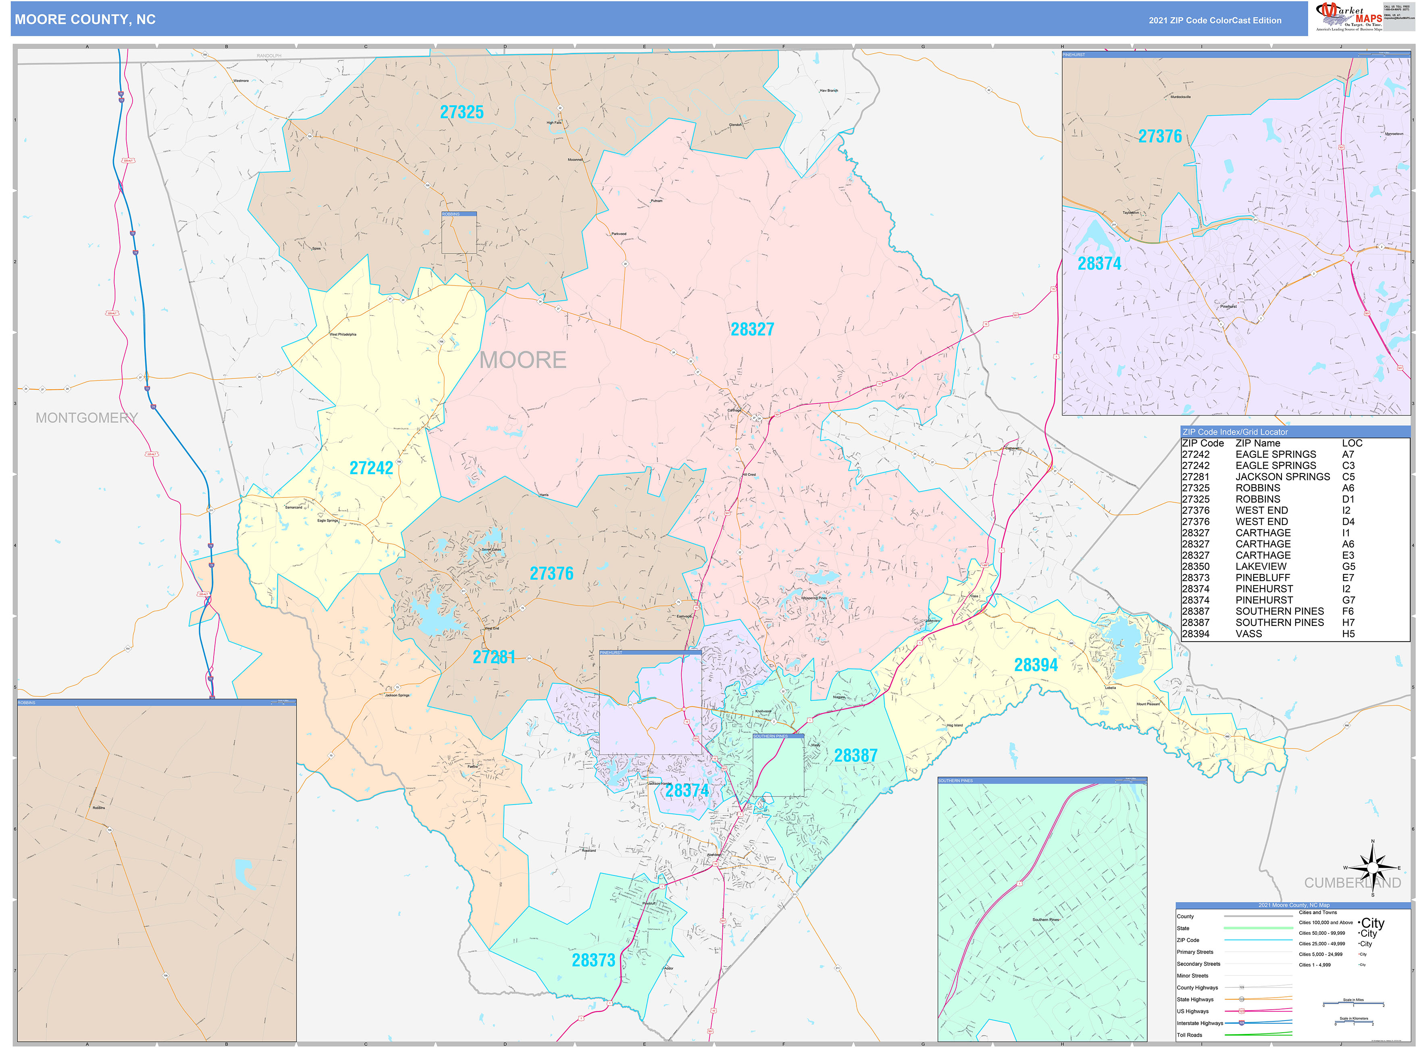This screenshot has height=1048, width=1425.
Task: Click the mapsales@MarketMAPS.com email address
Action: 1400,19
